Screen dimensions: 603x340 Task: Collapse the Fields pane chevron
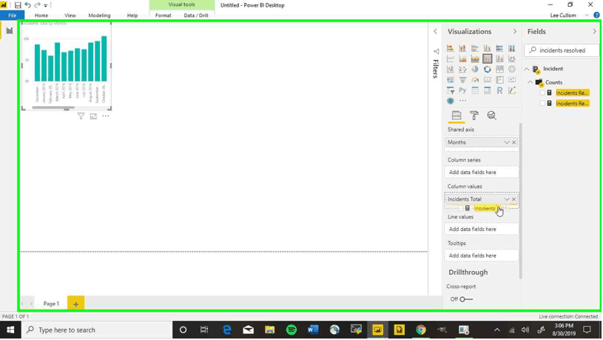click(x=595, y=32)
